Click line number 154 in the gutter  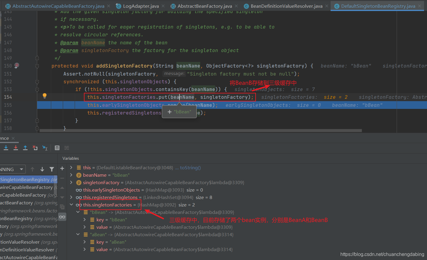8,97
